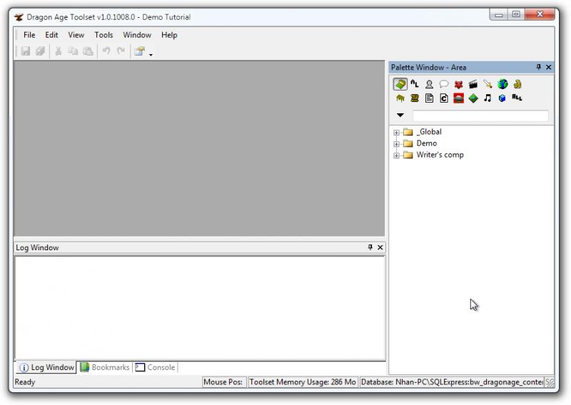The width and height of the screenshot is (571, 405).
Task: Click the 'ALL' resources palette icon
Action: (517, 97)
